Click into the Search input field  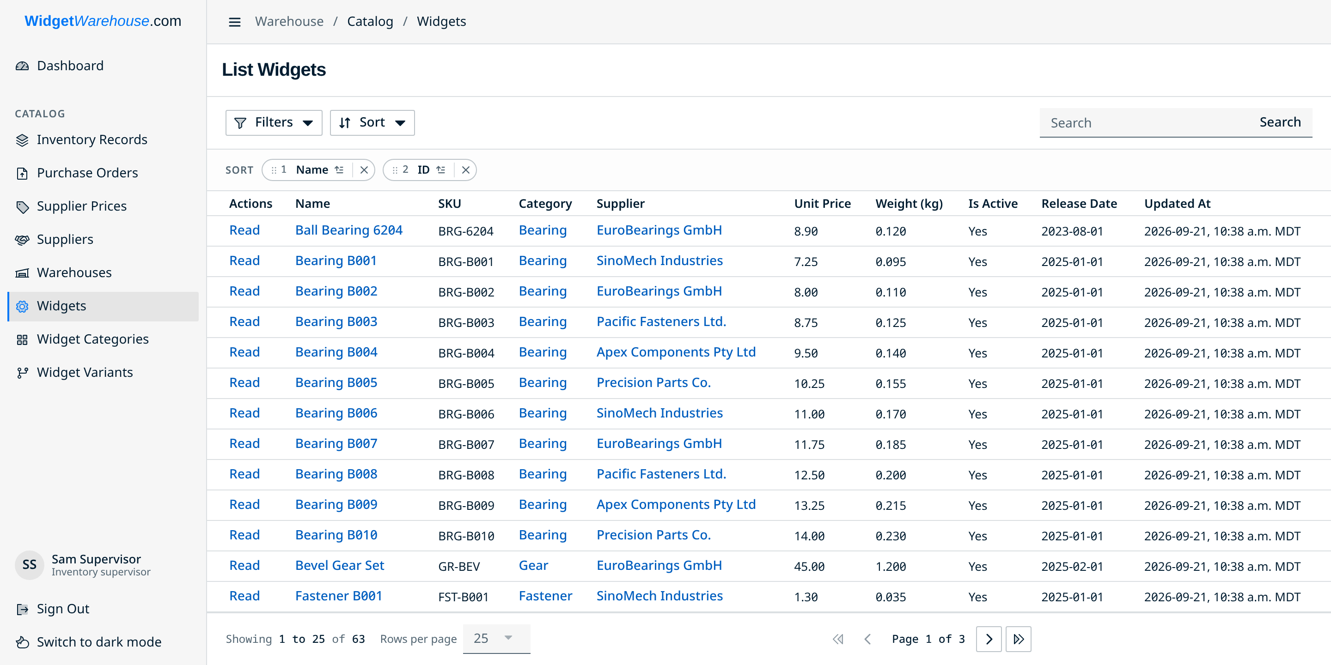1144,122
